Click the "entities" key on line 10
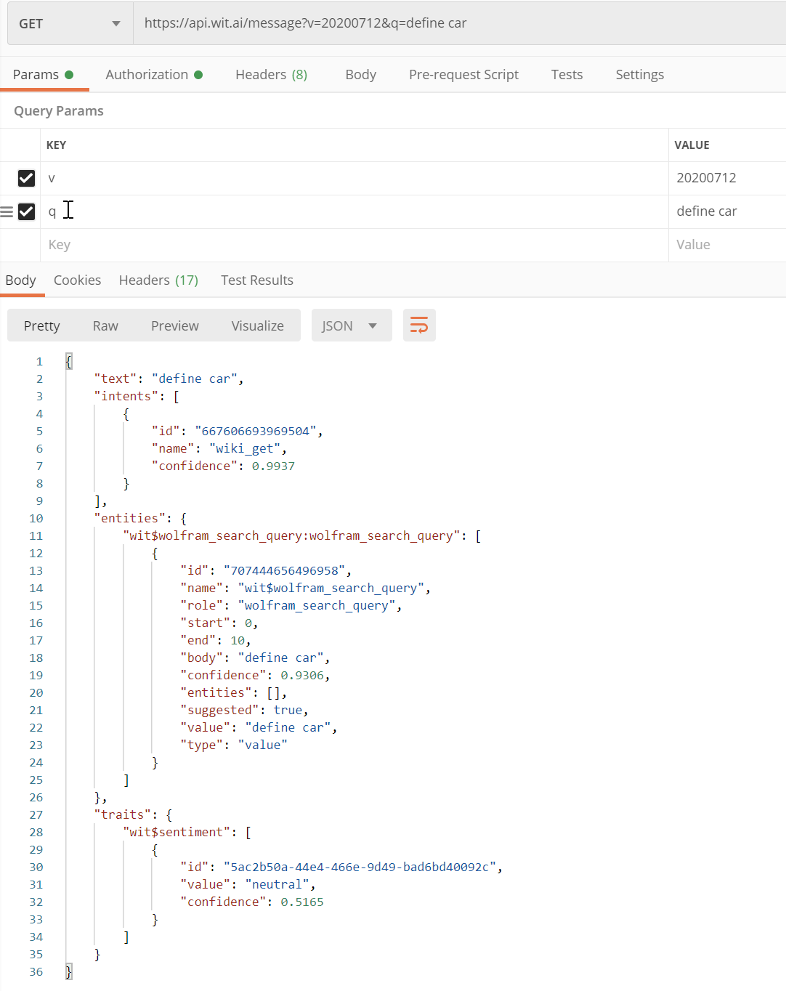Image resolution: width=786 pixels, height=991 pixels. coord(130,518)
